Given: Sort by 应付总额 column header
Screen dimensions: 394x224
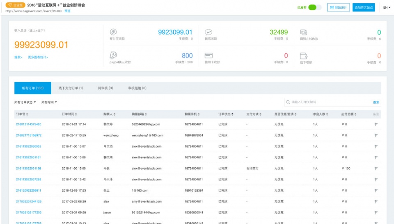Looking at the screenshot, I should [x=348, y=114].
